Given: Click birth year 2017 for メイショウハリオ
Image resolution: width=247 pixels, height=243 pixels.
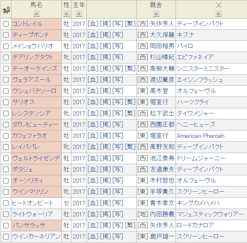Looking at the screenshot, I should (79, 46).
